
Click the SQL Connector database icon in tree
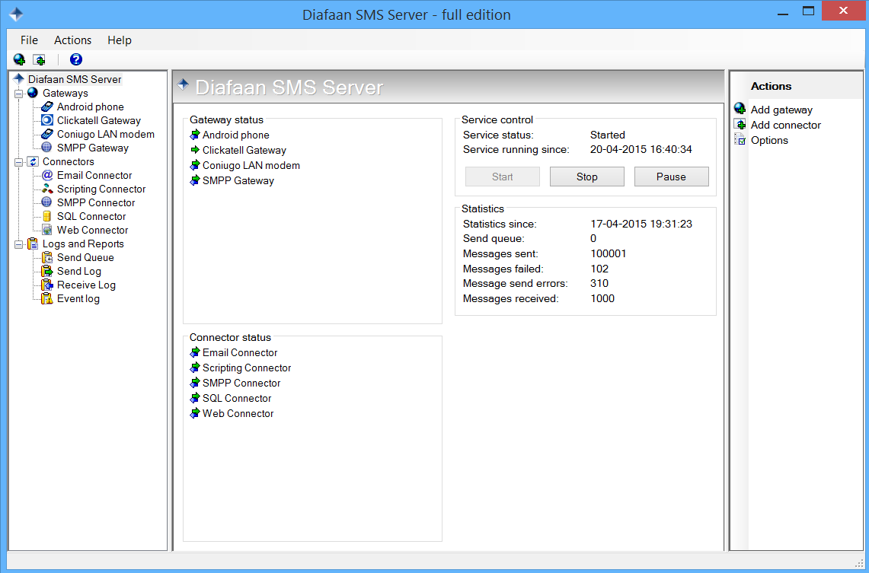point(47,216)
